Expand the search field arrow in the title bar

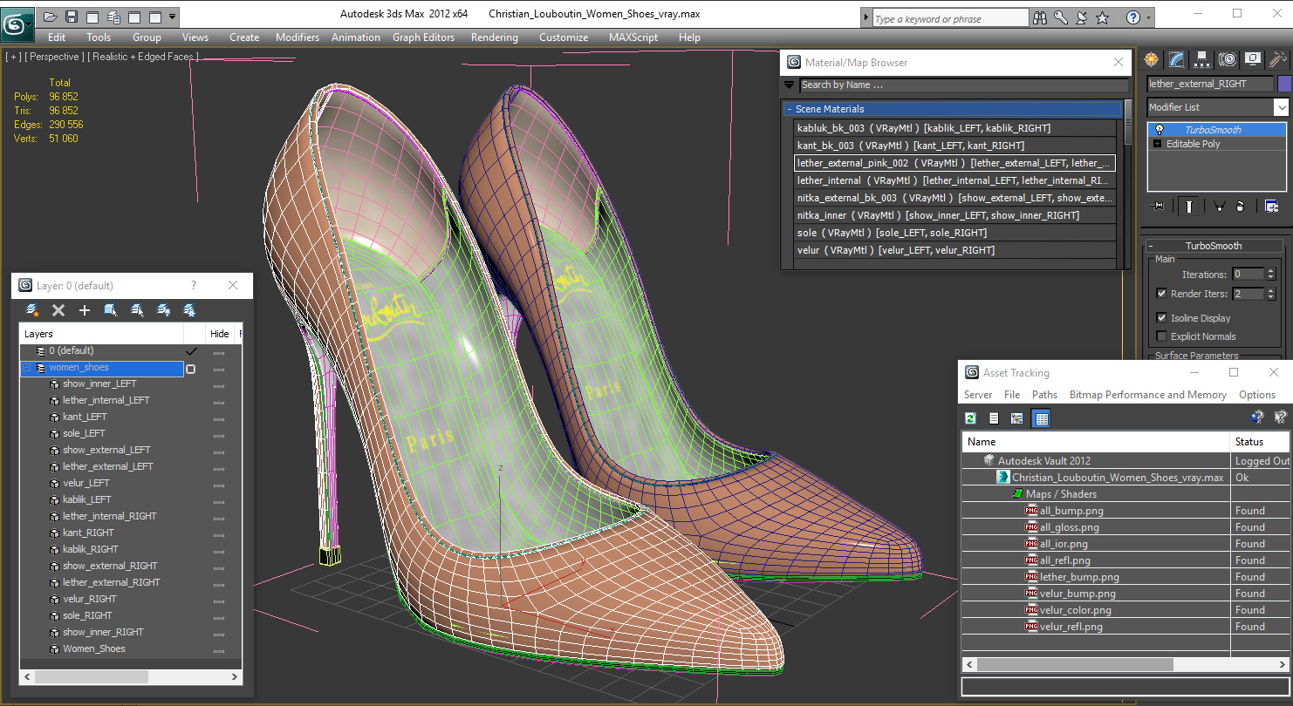coord(865,17)
